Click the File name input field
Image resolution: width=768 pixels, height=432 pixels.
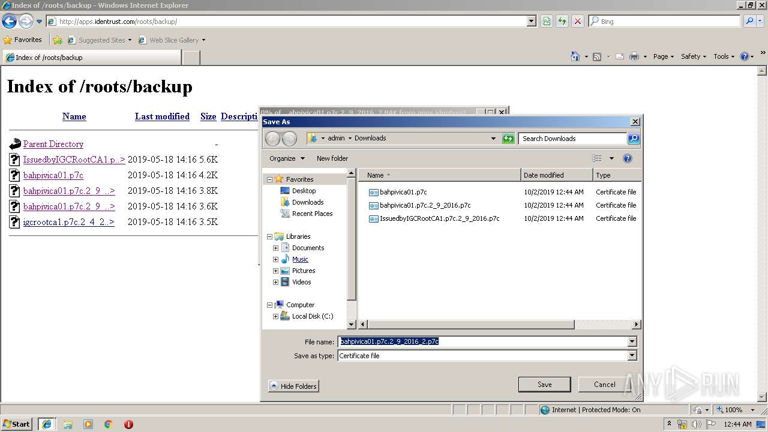(x=482, y=341)
